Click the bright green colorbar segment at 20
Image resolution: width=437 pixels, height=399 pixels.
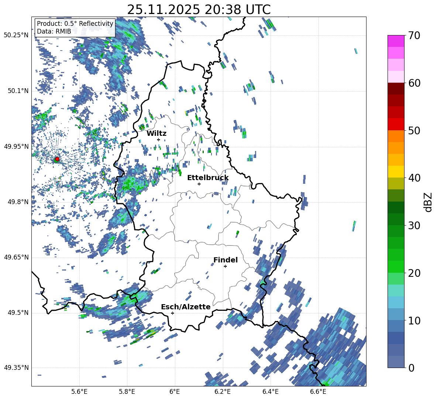tap(396, 266)
